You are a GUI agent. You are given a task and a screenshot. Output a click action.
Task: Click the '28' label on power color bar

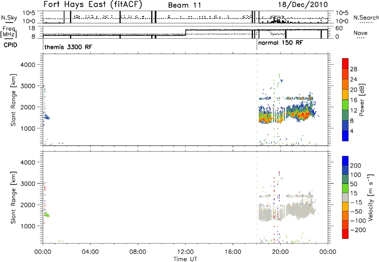tap(353, 69)
